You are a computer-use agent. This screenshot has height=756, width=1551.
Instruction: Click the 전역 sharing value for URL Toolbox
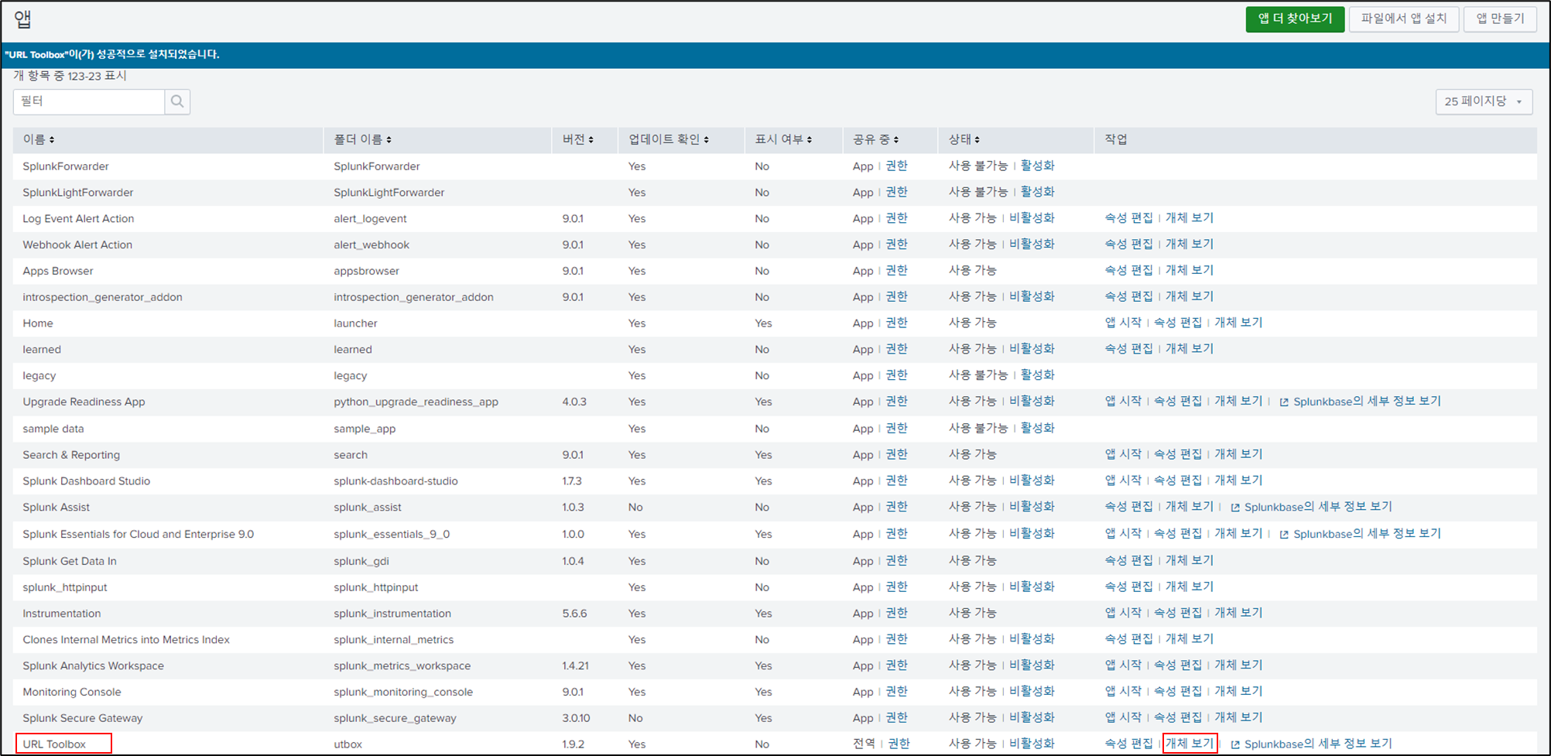coord(864,744)
